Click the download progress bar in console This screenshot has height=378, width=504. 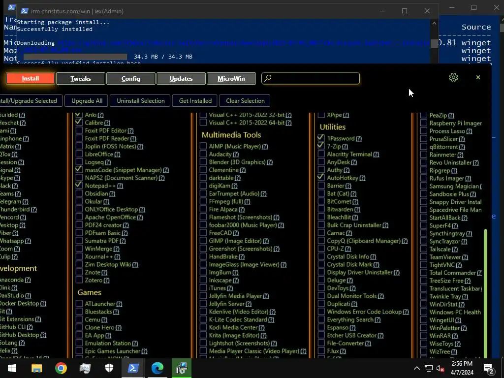pyautogui.click(x=75, y=57)
